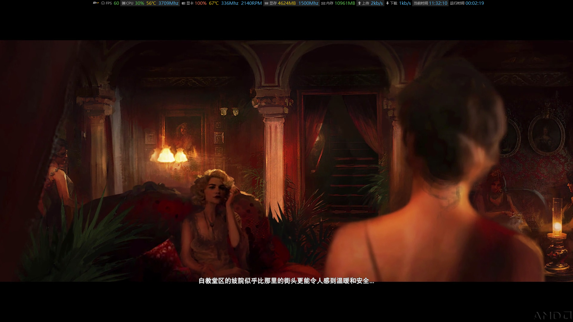573x322 pixels.
Task: Click the RAM usage 10961MB value
Action: pos(345,3)
